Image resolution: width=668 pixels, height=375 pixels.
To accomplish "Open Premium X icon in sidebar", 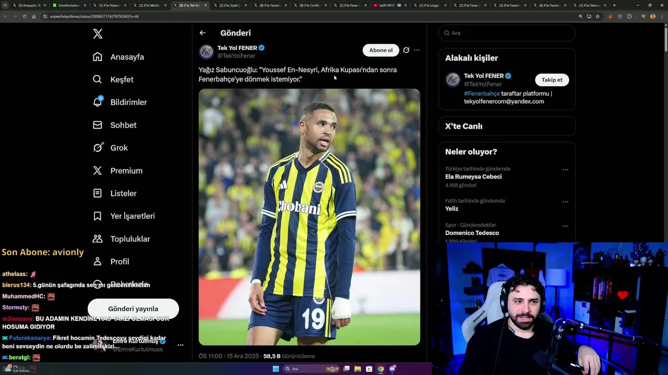I will point(98,170).
